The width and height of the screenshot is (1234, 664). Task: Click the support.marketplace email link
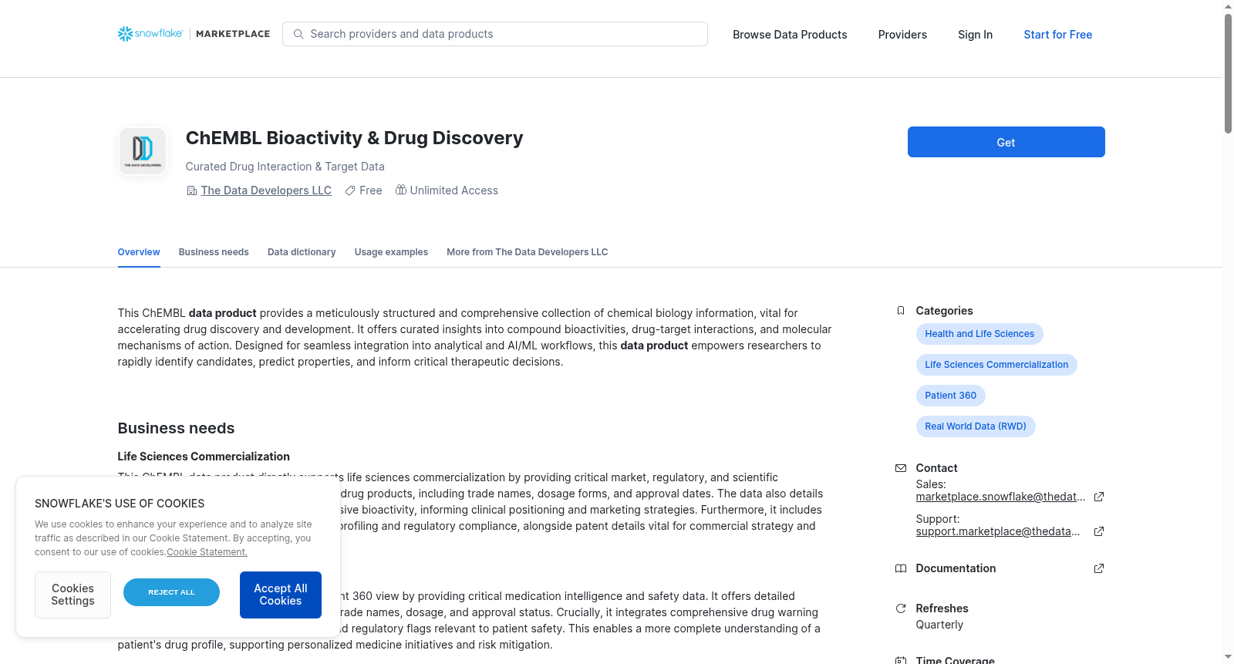click(998, 531)
